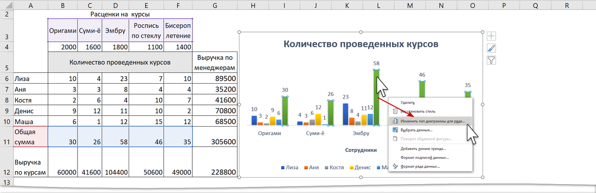
Task: Select total cell 305600
Action: pos(215,137)
